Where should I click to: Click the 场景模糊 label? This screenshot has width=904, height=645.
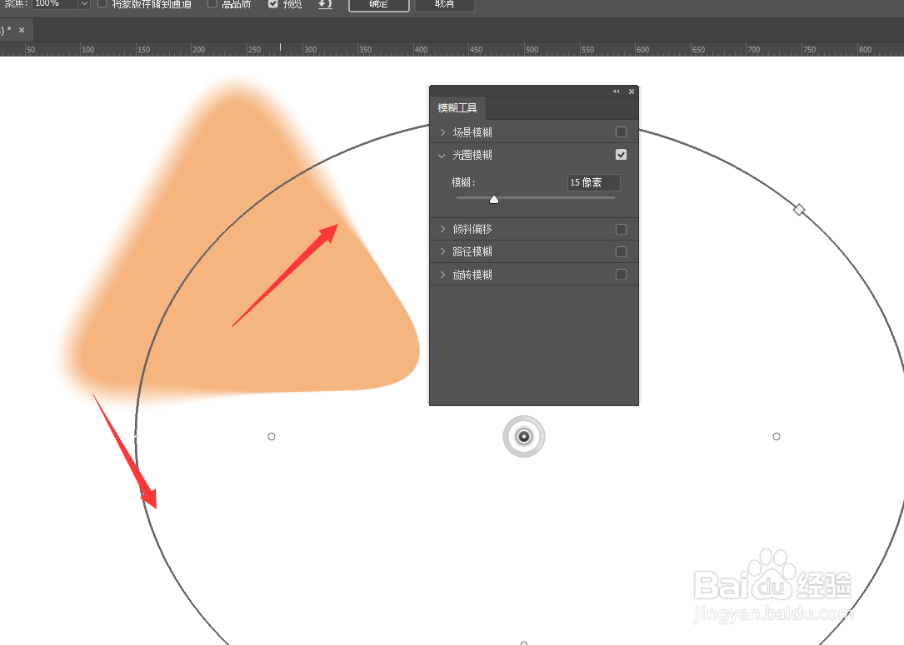472,132
